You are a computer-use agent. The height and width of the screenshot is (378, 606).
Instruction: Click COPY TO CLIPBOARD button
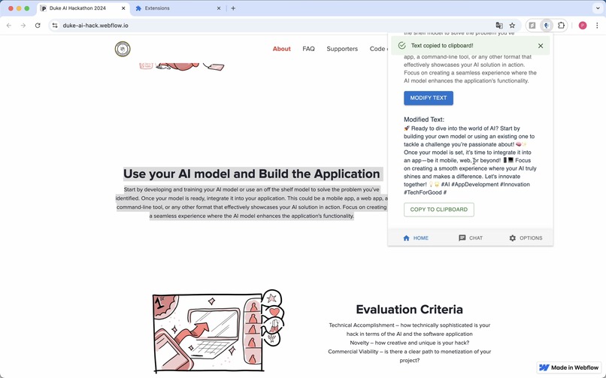point(438,210)
